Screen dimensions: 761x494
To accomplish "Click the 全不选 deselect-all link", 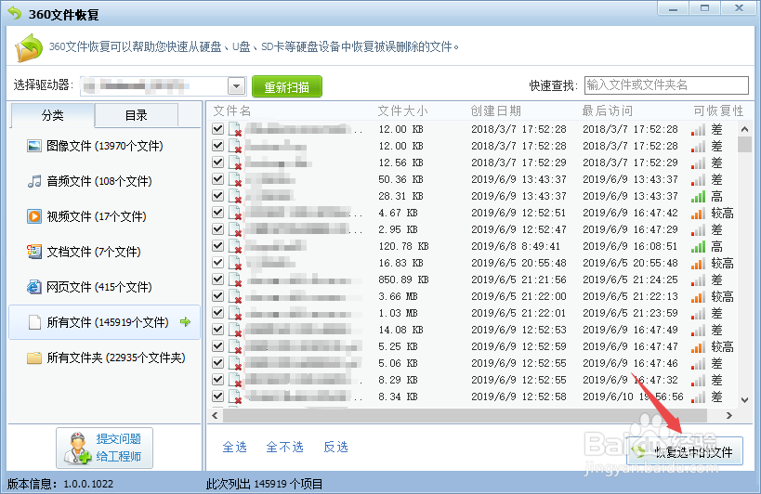I will pyautogui.click(x=285, y=447).
